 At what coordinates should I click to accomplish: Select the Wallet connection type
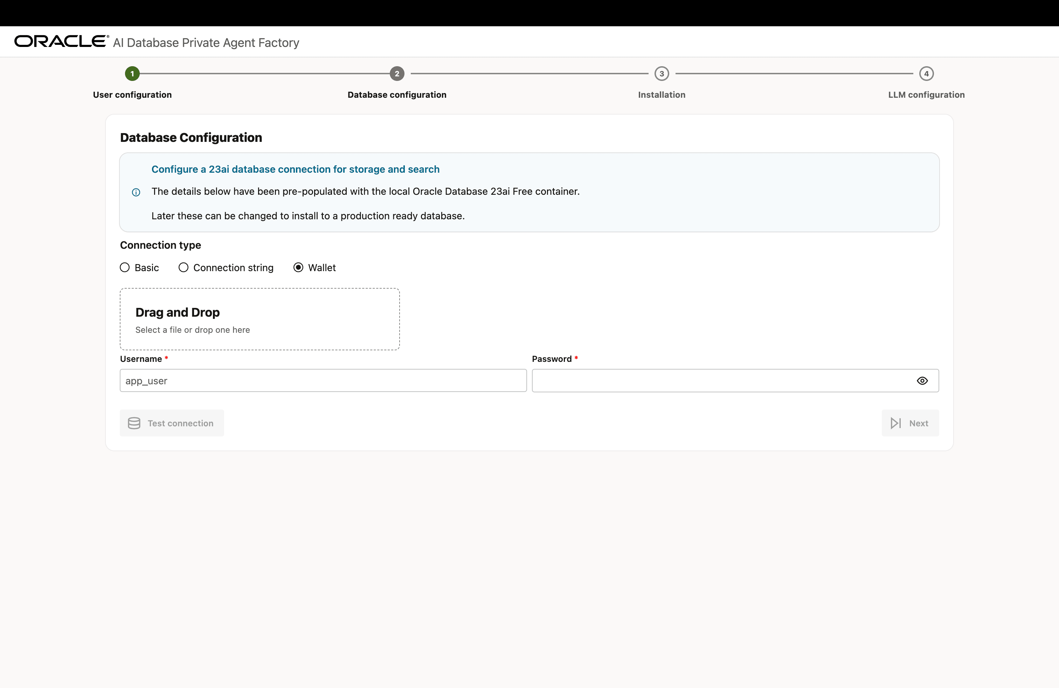coord(298,267)
